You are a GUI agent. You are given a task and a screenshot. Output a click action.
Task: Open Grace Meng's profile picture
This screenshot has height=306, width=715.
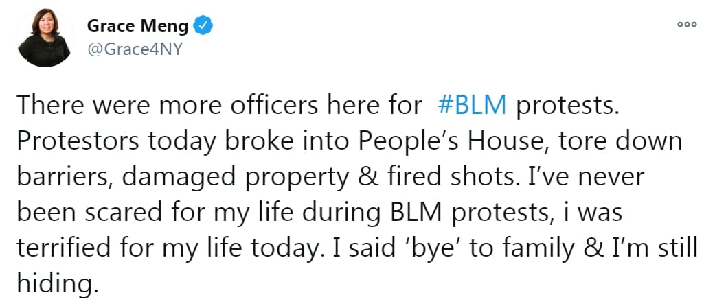(x=44, y=38)
